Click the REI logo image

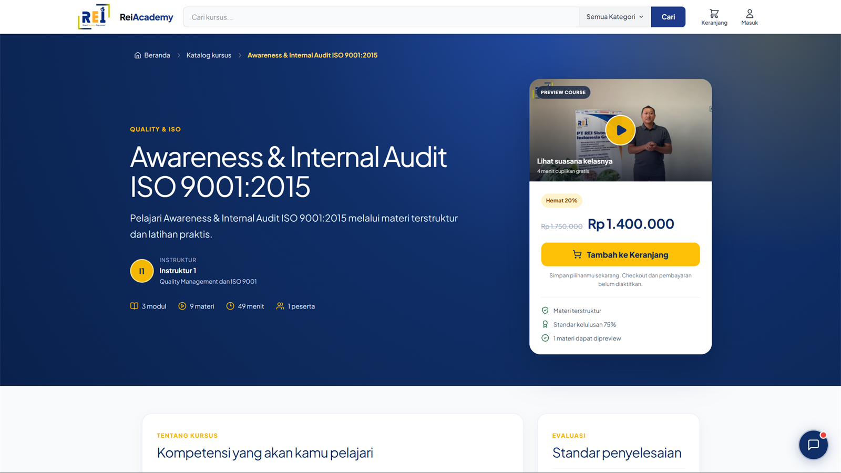coord(94,17)
